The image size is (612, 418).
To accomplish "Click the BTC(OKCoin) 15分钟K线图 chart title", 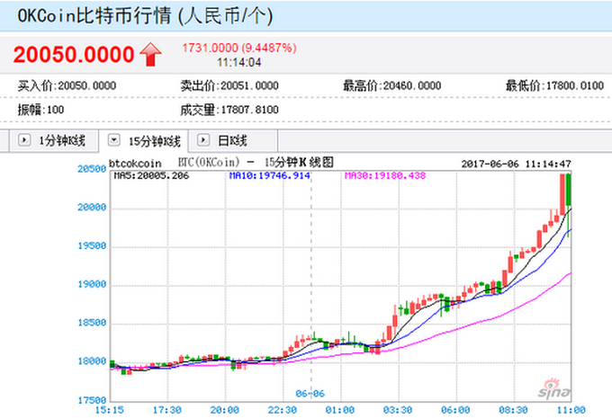I will click(256, 162).
